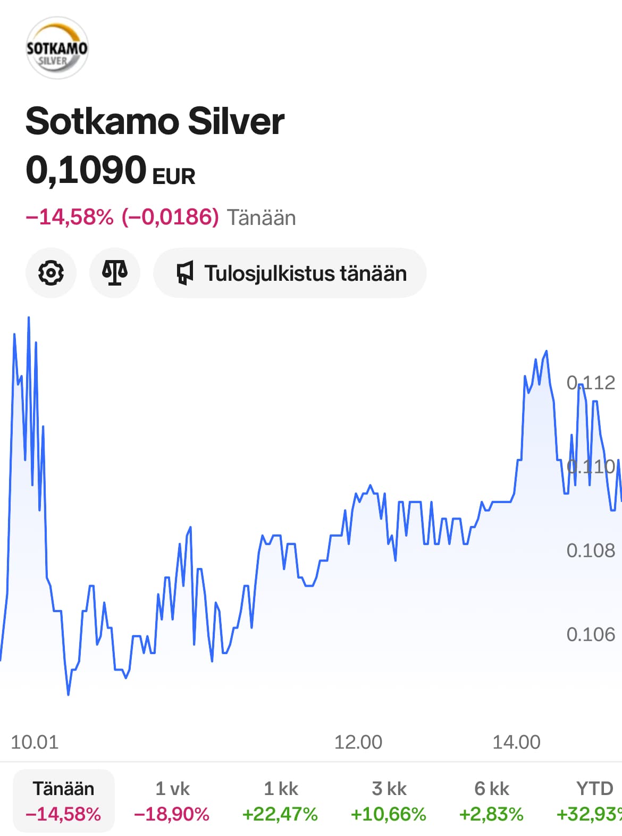Switch to the 1 vk range
The width and height of the screenshot is (622, 836).
point(172,800)
